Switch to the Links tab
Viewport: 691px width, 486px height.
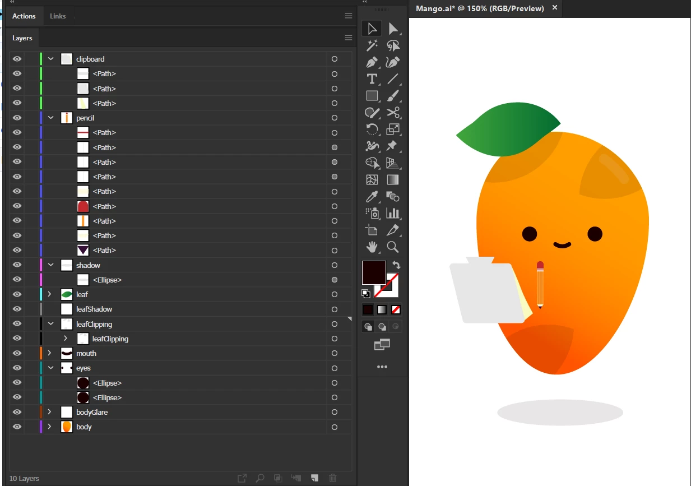(x=58, y=16)
